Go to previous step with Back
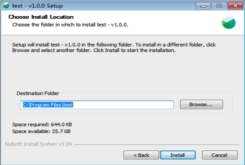The image size is (245, 165). pyautogui.click(x=141, y=155)
